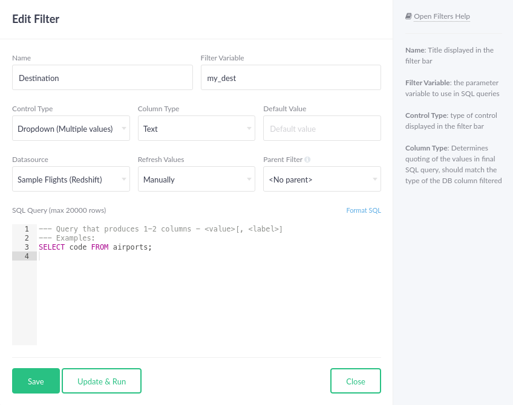Click the Control Type help description
513x405 pixels.
pyautogui.click(x=451, y=121)
